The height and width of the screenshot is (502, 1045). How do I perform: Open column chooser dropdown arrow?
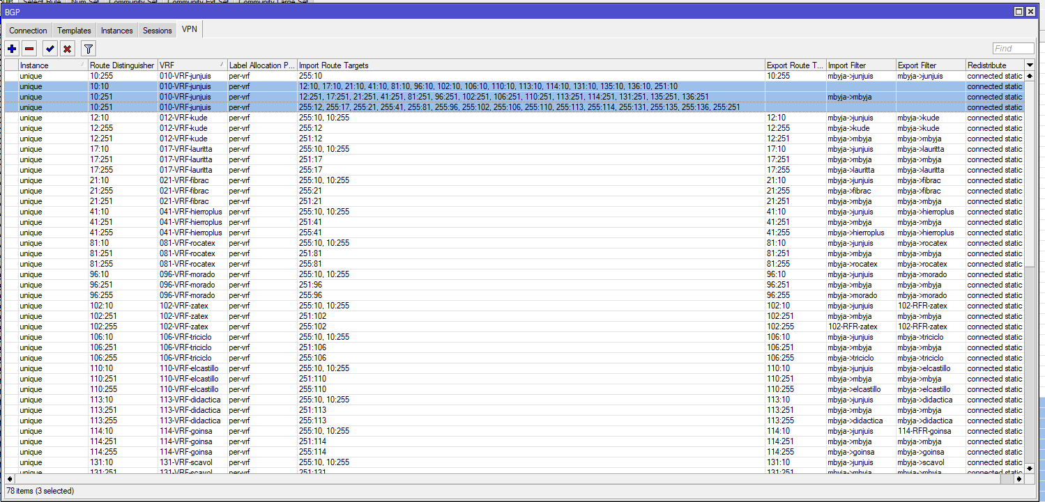click(1030, 65)
